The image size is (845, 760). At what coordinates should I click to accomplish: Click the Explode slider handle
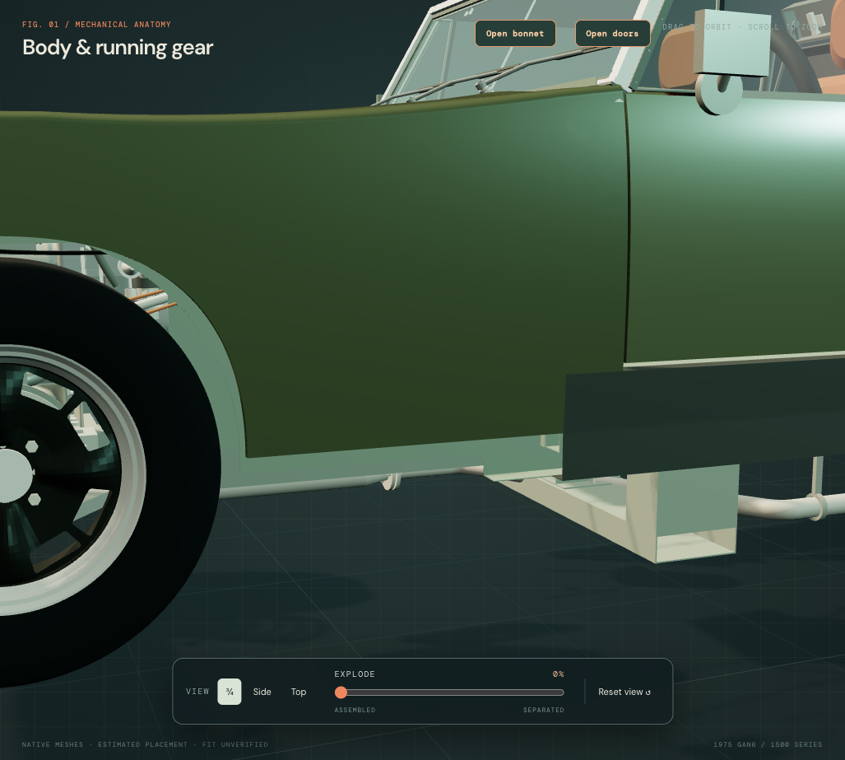(341, 692)
